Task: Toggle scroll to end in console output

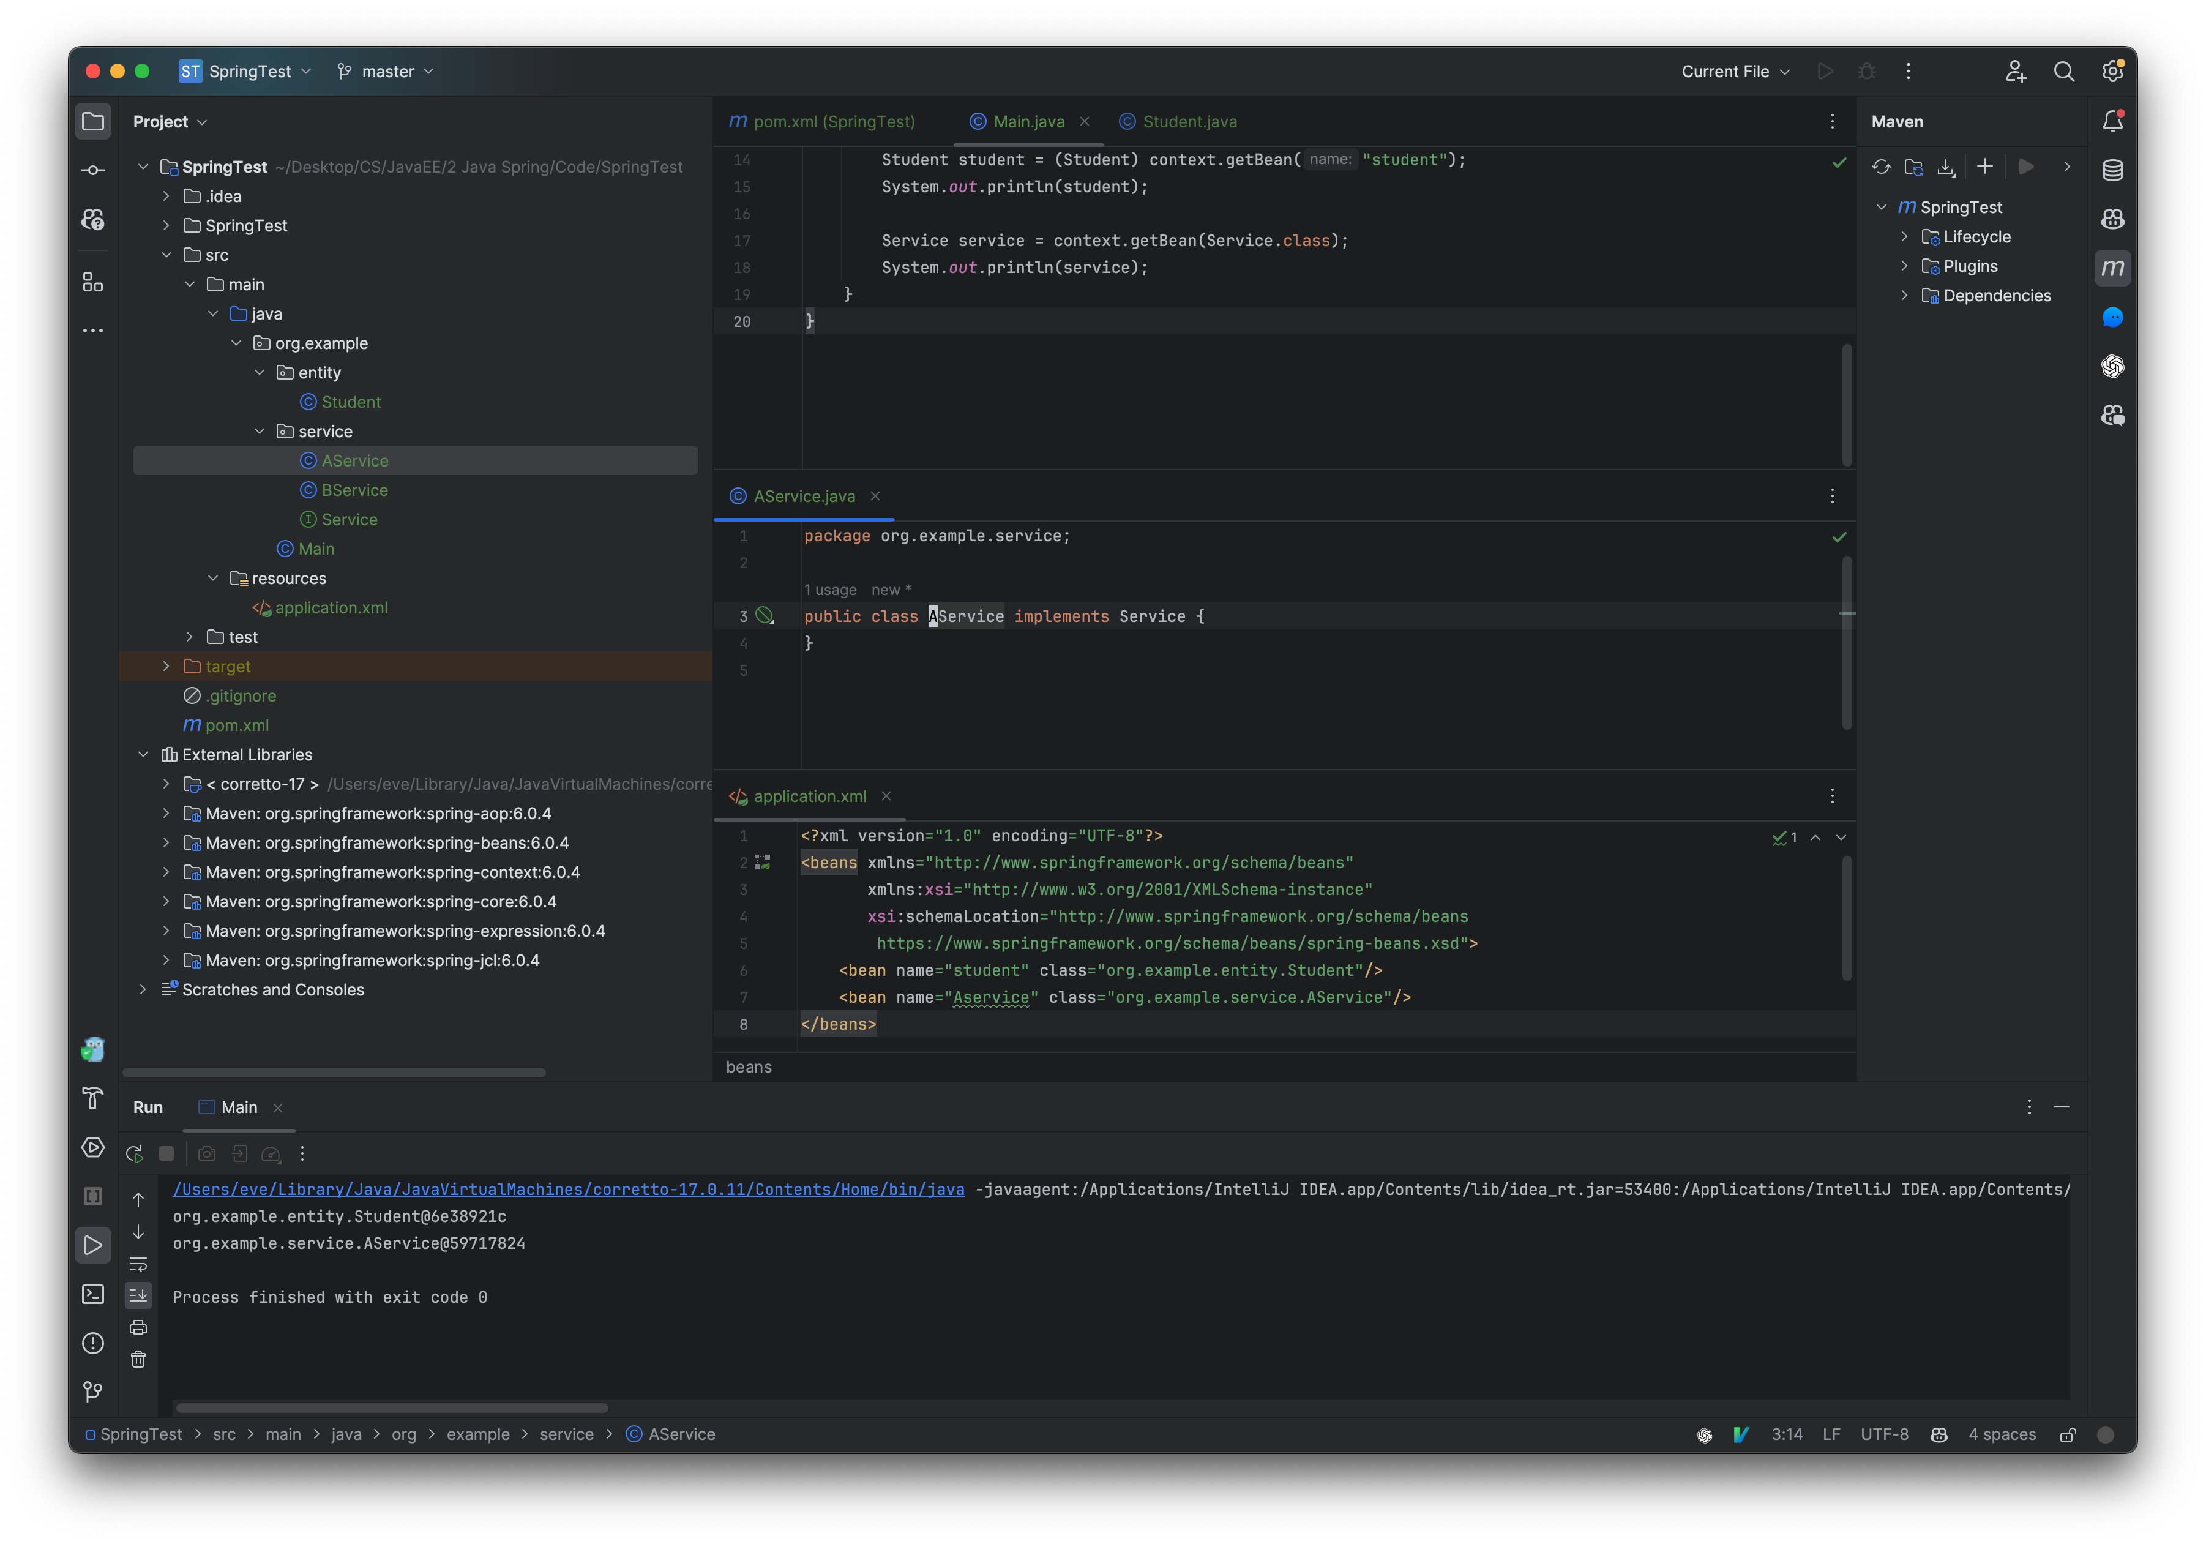Action: (x=138, y=1295)
